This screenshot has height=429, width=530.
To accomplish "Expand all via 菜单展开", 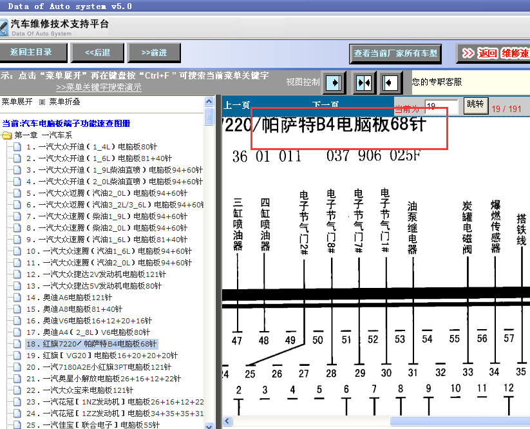I will coord(17,102).
